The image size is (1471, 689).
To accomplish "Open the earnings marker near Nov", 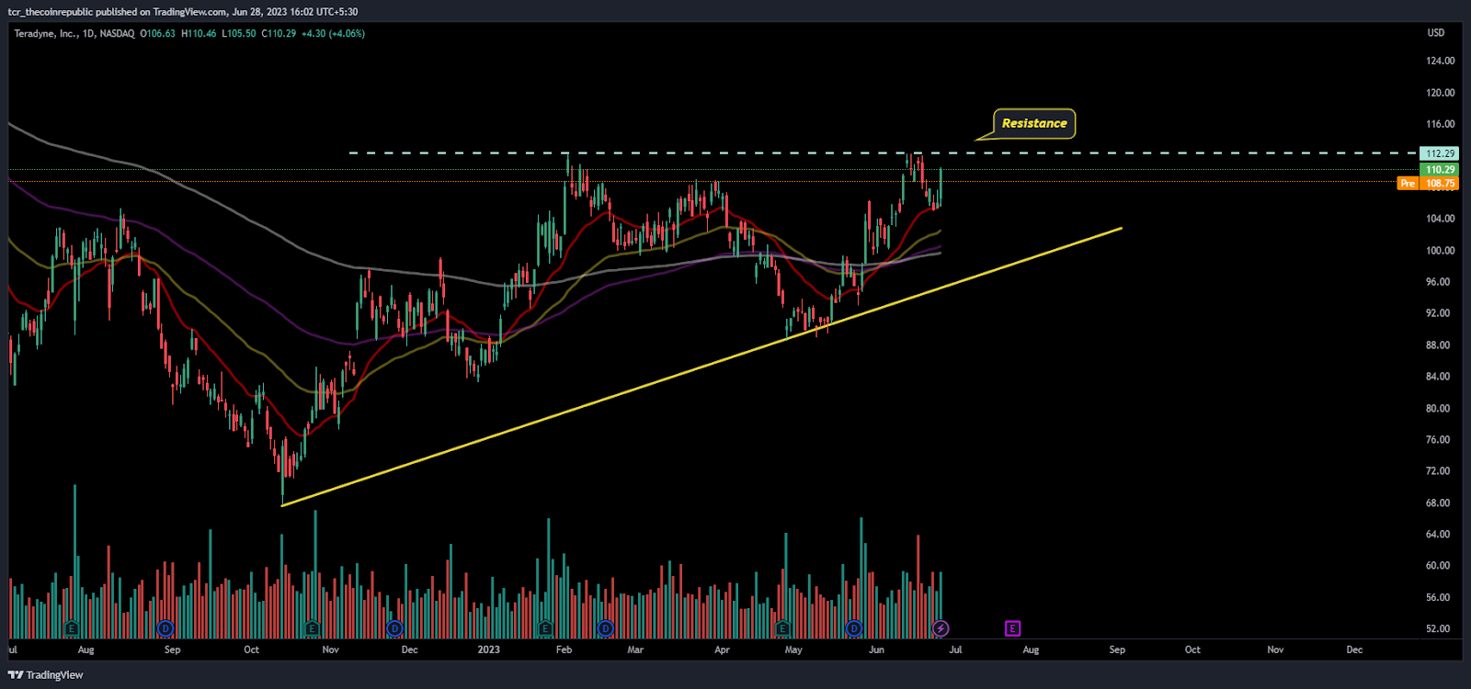I will click(x=313, y=628).
